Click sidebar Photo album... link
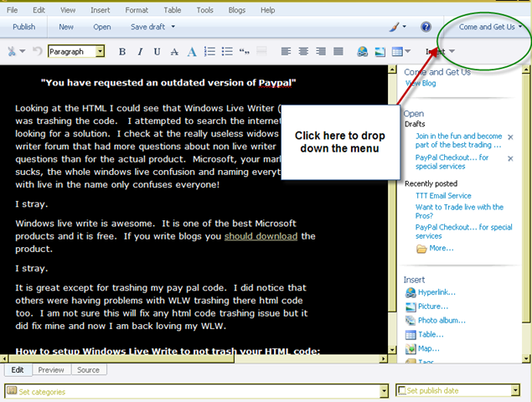Image resolution: width=532 pixels, height=402 pixels. (x=442, y=321)
